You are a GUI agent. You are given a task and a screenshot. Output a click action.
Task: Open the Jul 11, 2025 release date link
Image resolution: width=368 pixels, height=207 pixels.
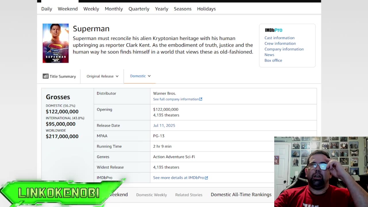pos(164,125)
